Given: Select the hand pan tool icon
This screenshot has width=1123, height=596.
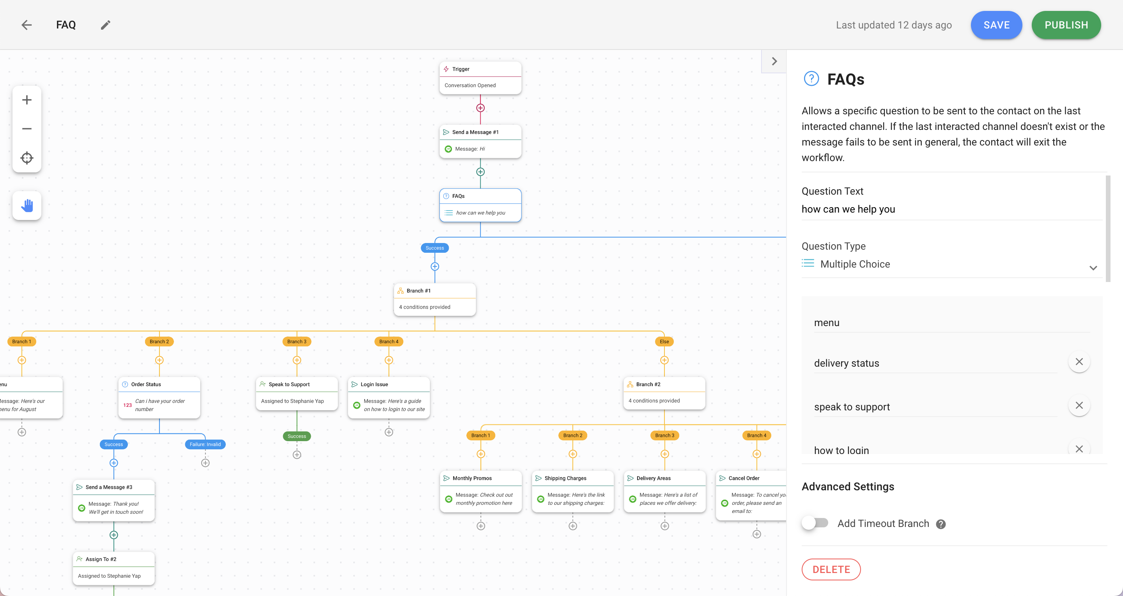Looking at the screenshot, I should [x=27, y=206].
